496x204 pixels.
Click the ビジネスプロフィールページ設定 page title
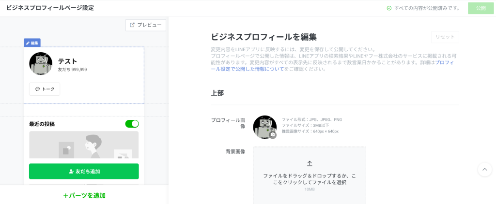coord(50,8)
